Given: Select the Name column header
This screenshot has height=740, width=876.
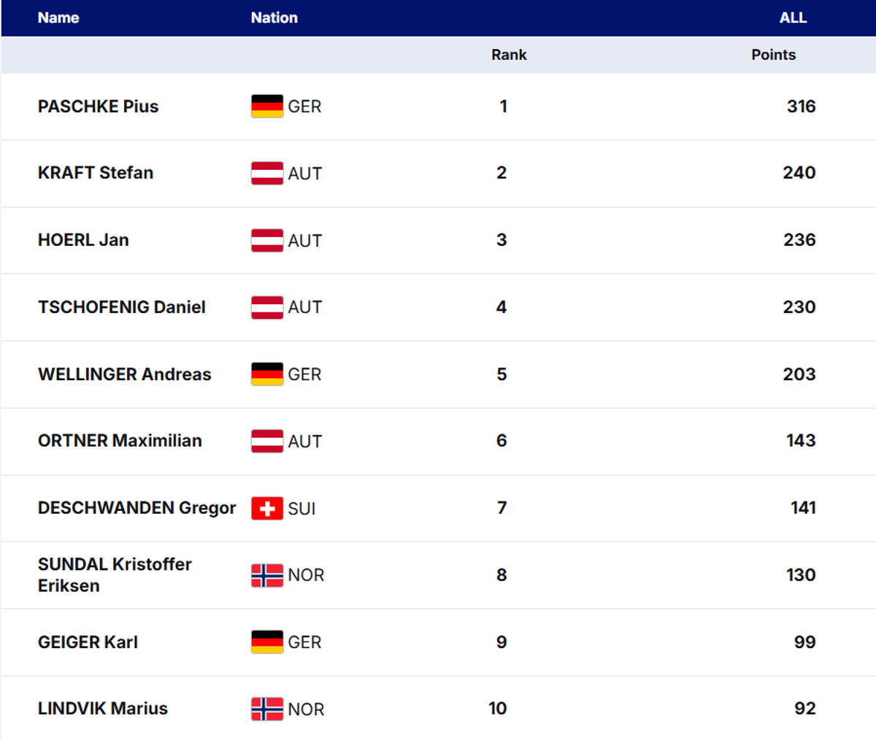Looking at the screenshot, I should tap(58, 18).
